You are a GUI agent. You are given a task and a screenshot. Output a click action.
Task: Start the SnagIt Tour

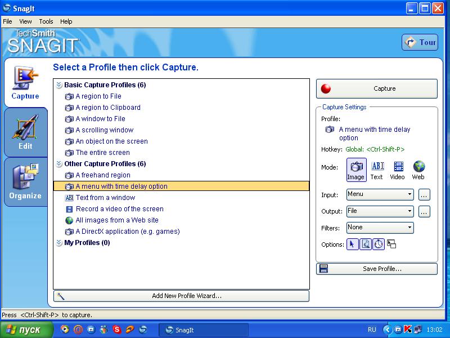[420, 42]
